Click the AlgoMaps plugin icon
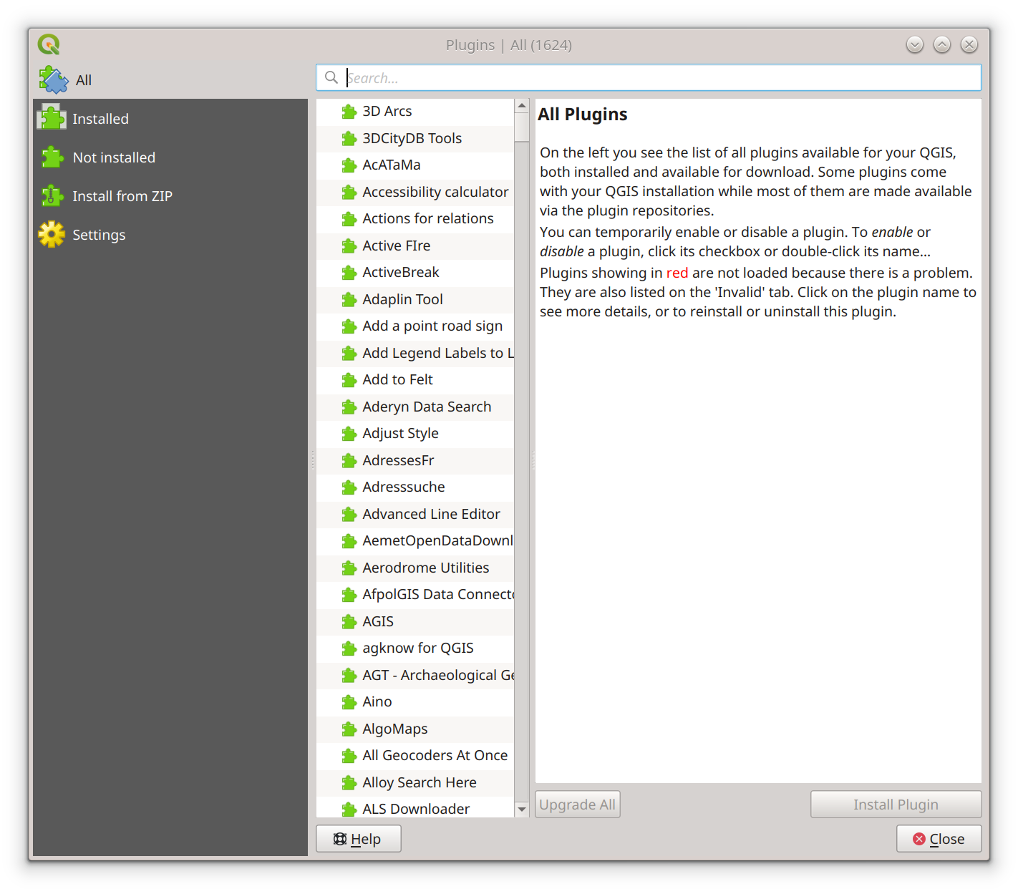 (x=349, y=729)
